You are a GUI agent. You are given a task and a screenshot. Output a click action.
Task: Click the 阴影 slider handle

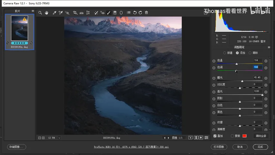240,102
